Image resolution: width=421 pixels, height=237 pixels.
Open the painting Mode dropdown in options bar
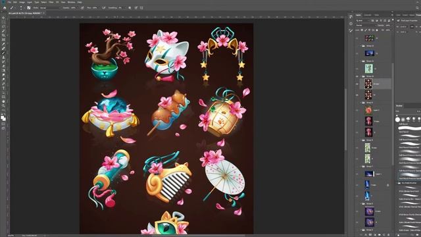(x=50, y=8)
